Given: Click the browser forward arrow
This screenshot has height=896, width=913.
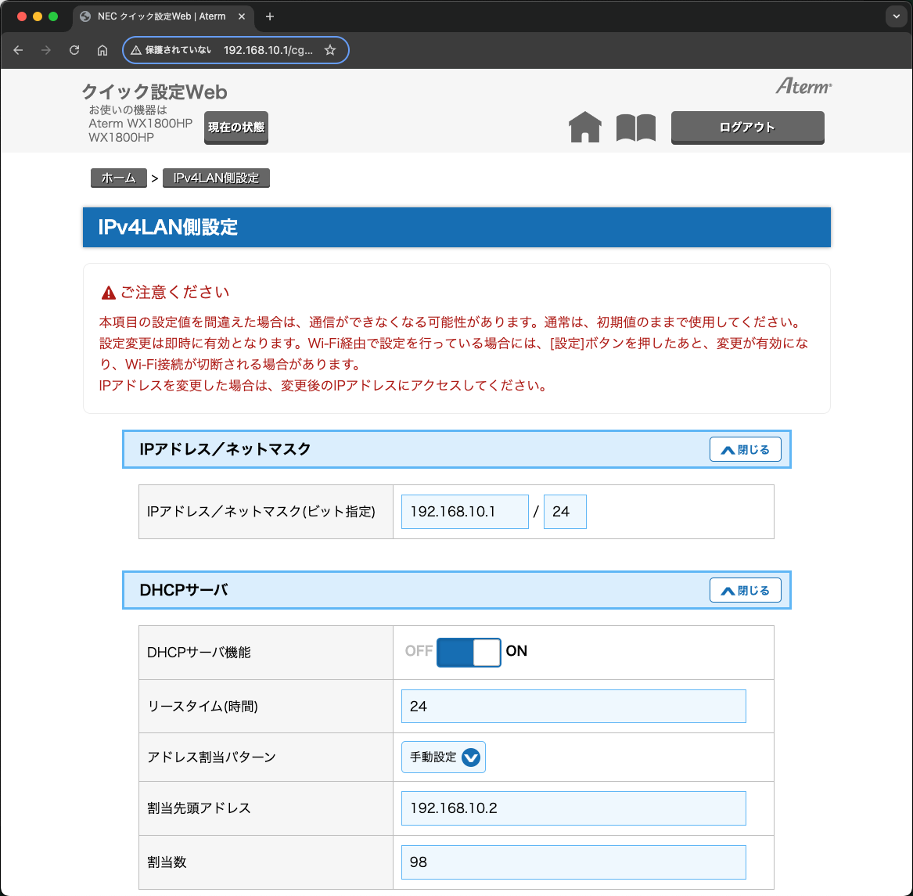Looking at the screenshot, I should 46,50.
